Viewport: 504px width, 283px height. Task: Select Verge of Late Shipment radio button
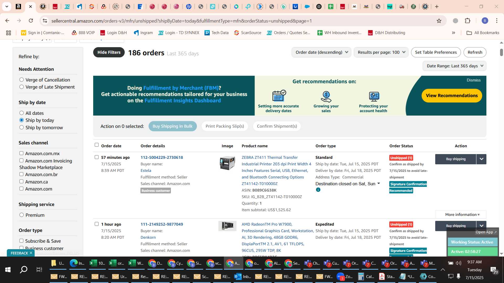22,87
